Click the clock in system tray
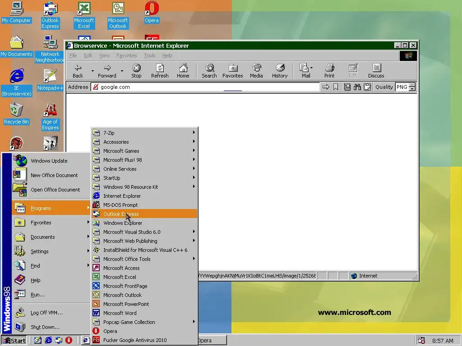The height and width of the screenshot is (346, 462). (x=443, y=341)
